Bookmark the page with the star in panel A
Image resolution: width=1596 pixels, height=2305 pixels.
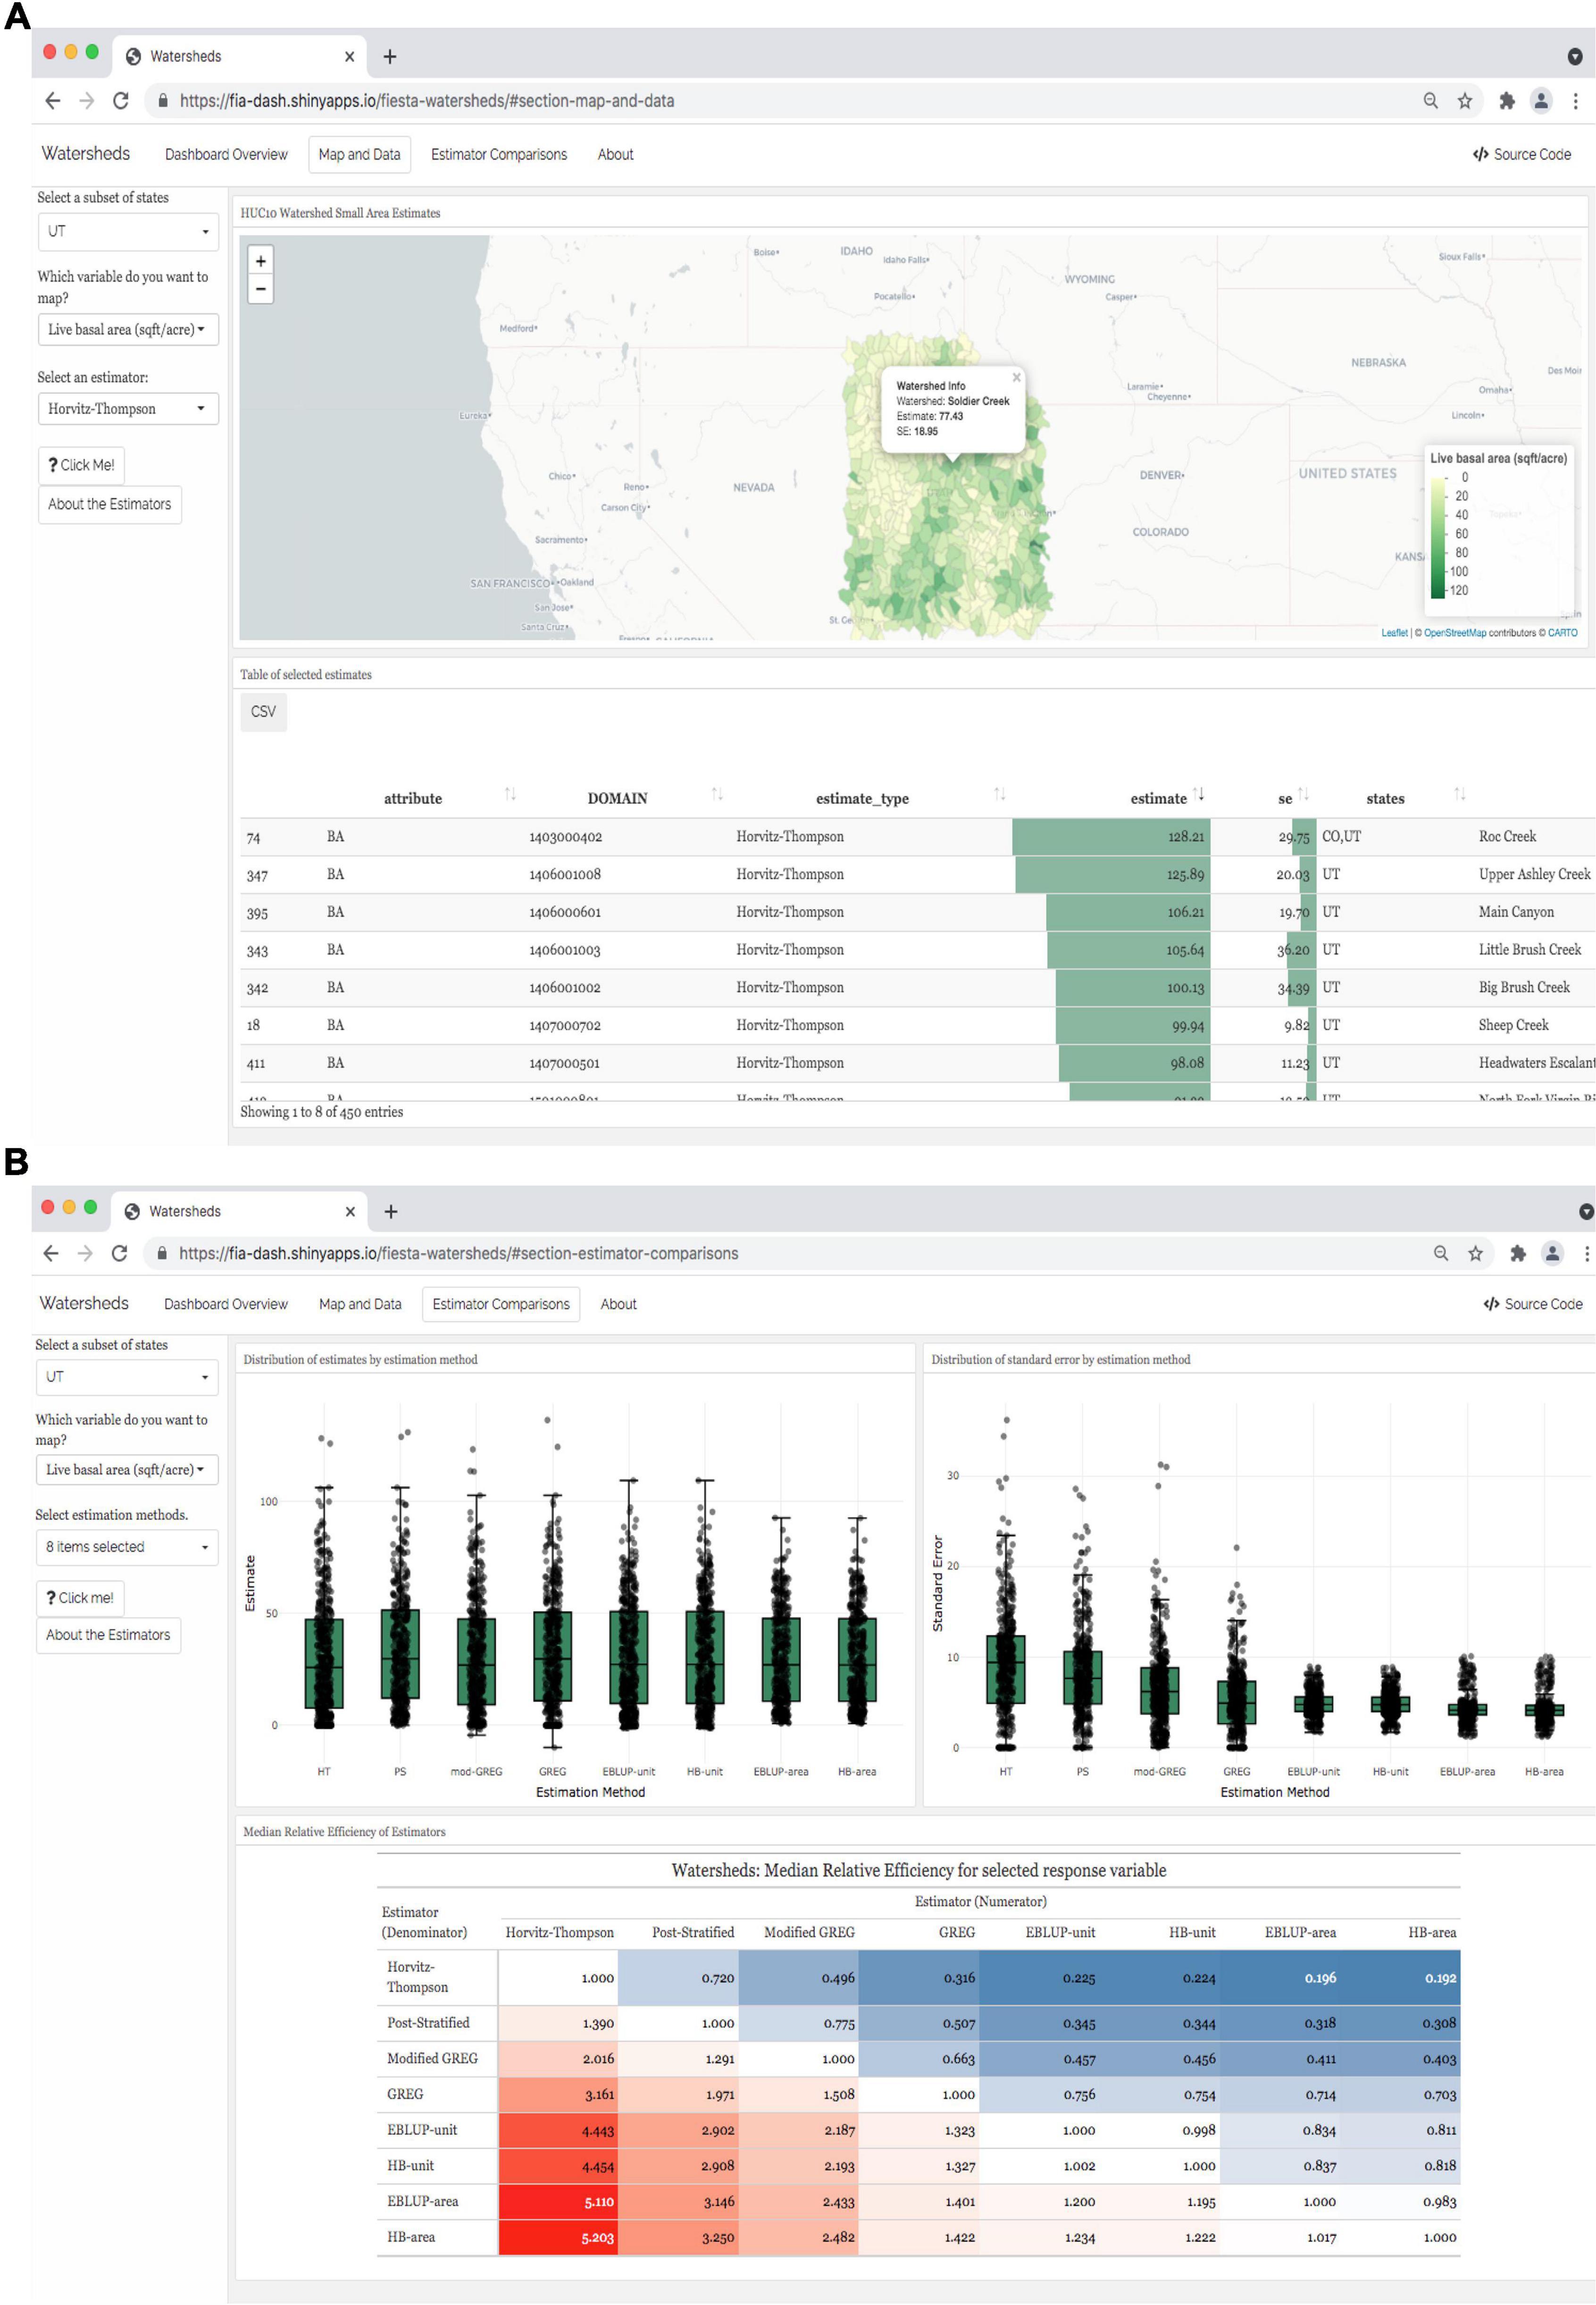(1465, 101)
